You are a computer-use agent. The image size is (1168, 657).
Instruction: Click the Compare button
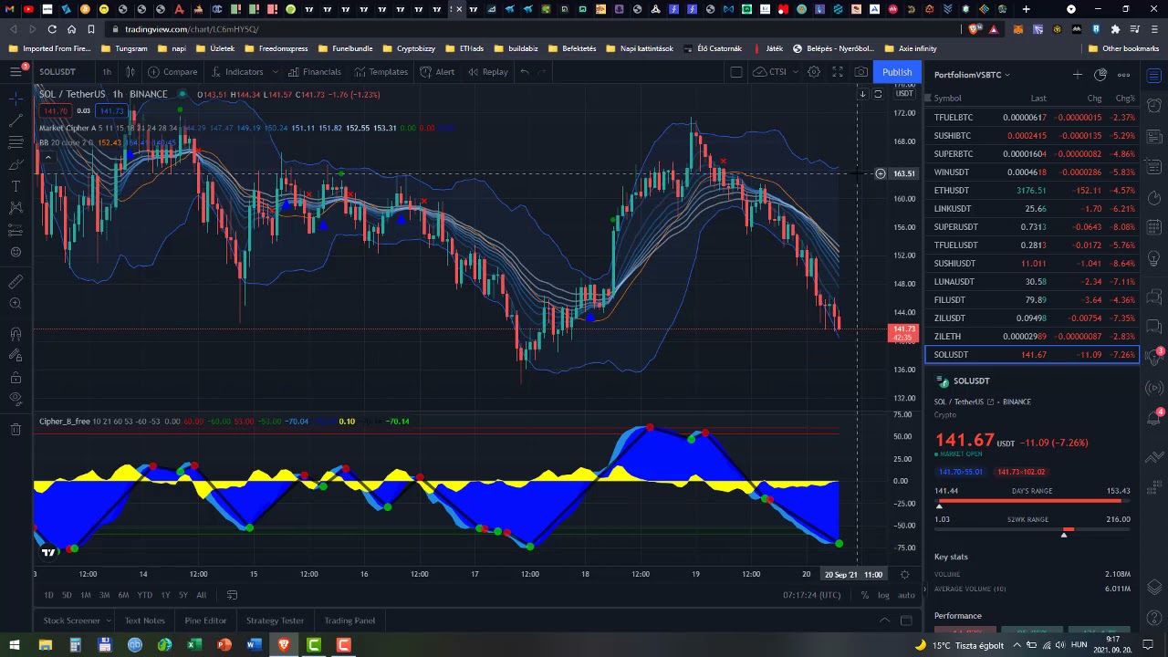pyautogui.click(x=172, y=71)
